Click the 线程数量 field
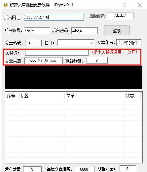Viewport: 147px width, 172px height. coord(128,169)
